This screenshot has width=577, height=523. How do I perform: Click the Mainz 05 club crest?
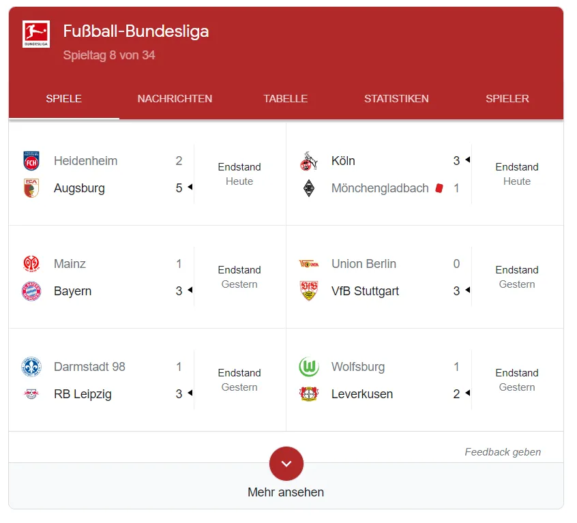31,264
